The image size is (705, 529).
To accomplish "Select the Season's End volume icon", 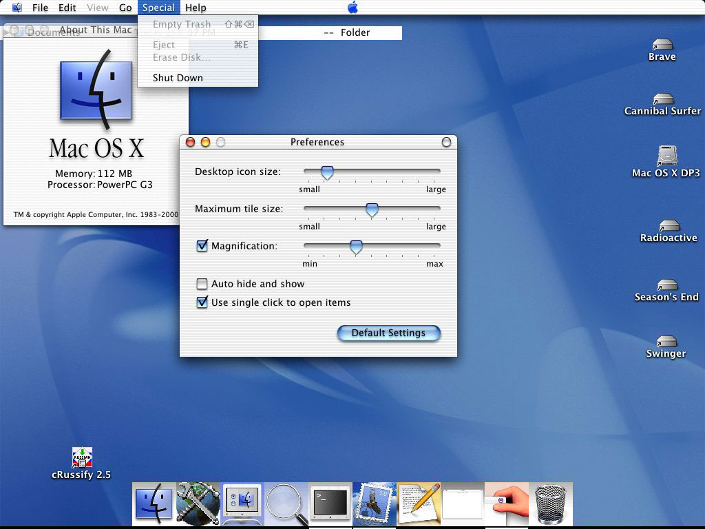I will [666, 291].
